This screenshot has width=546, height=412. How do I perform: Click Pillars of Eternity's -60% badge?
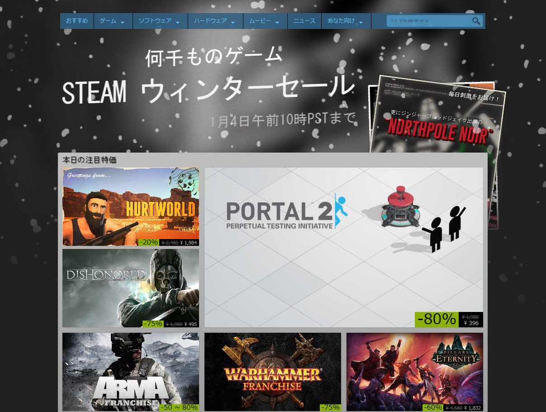point(433,407)
